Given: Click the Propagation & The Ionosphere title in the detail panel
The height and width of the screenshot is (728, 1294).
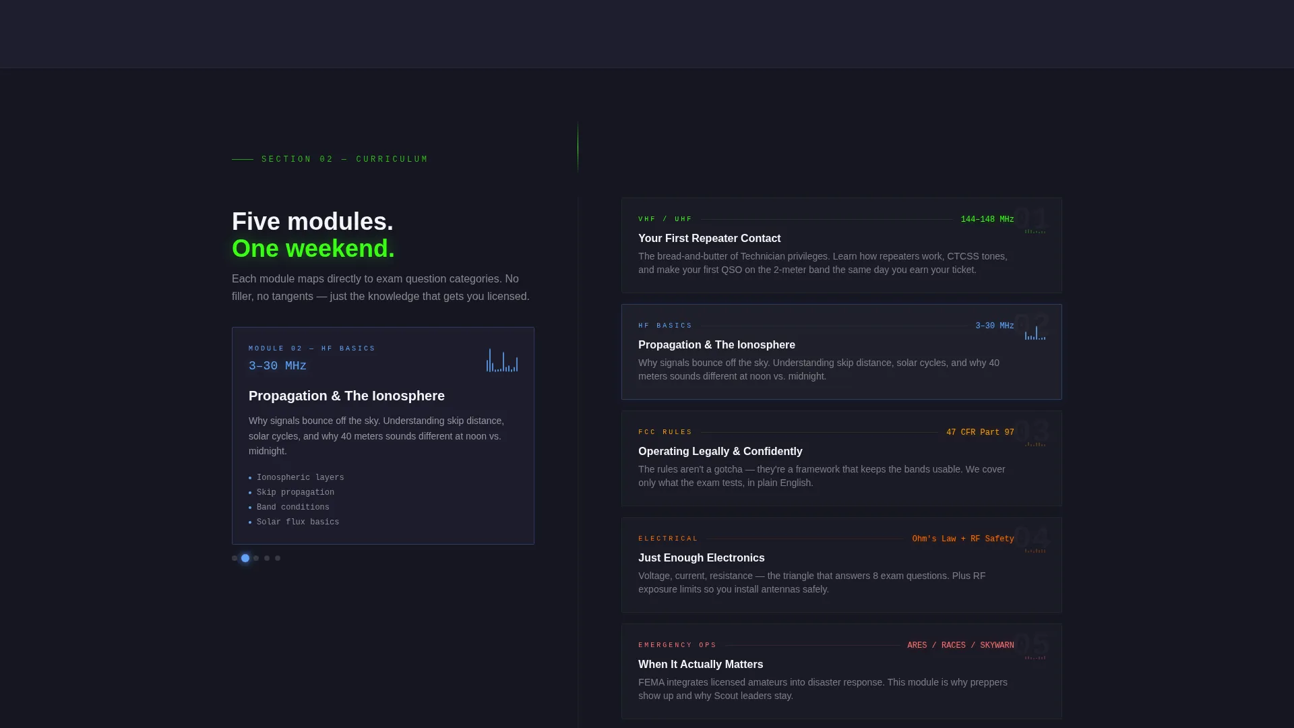Looking at the screenshot, I should pos(346,396).
